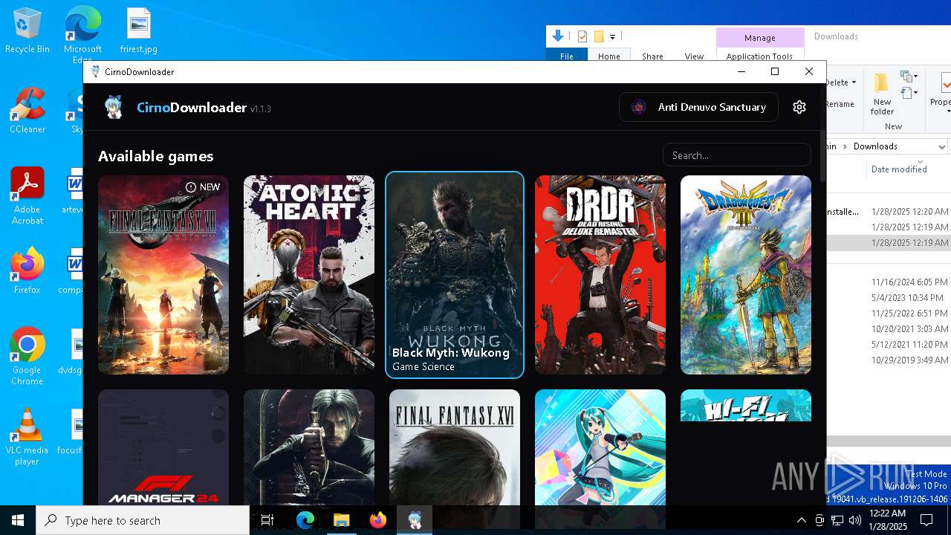Select the F1 Manager 24 card
This screenshot has height=535, width=951.
[163, 447]
